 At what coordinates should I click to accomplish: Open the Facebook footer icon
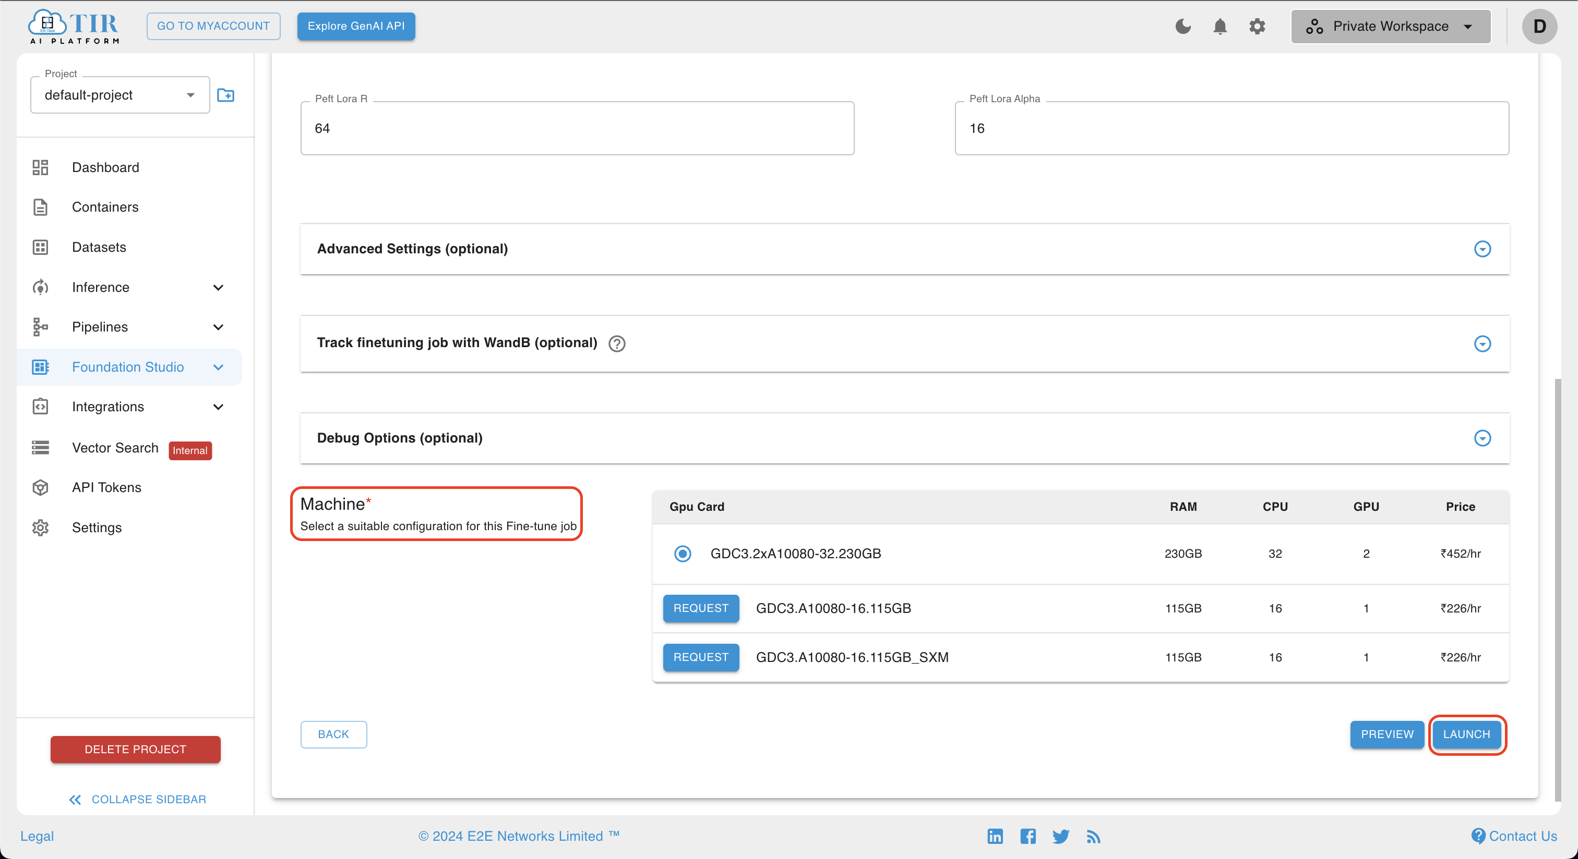pyautogui.click(x=1028, y=837)
